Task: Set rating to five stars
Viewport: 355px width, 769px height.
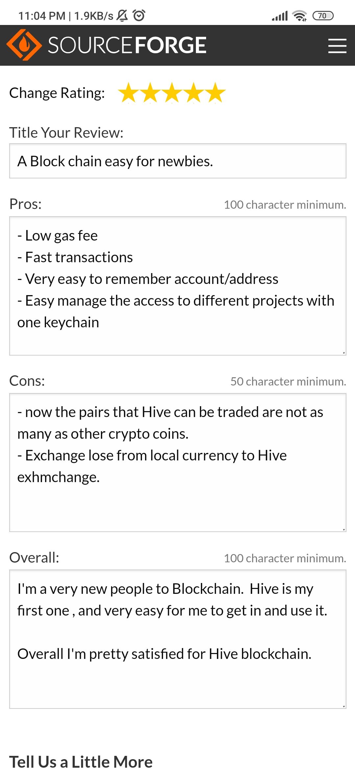Action: coord(215,93)
